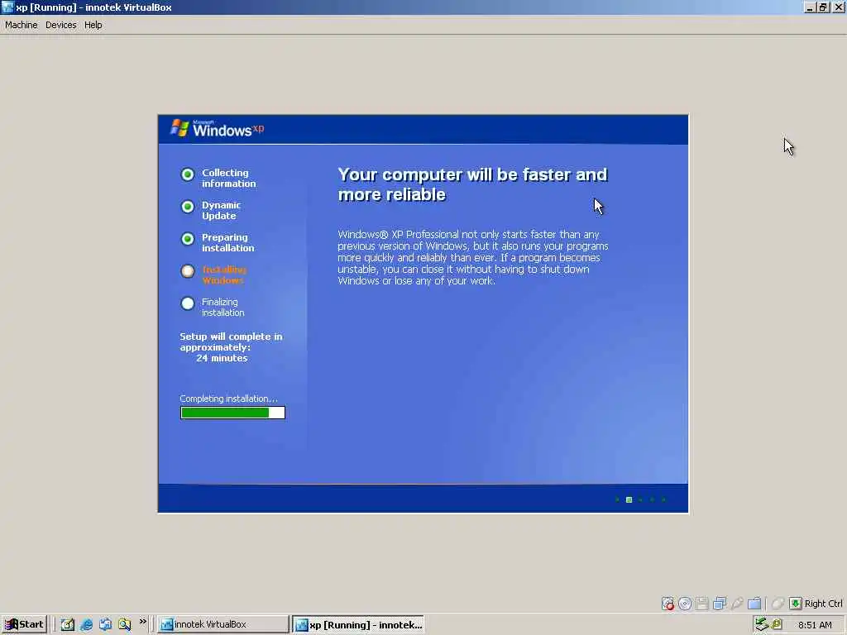Close the xp [Running] VirtualBox window
Image resolution: width=847 pixels, height=635 pixels.
[839, 7]
